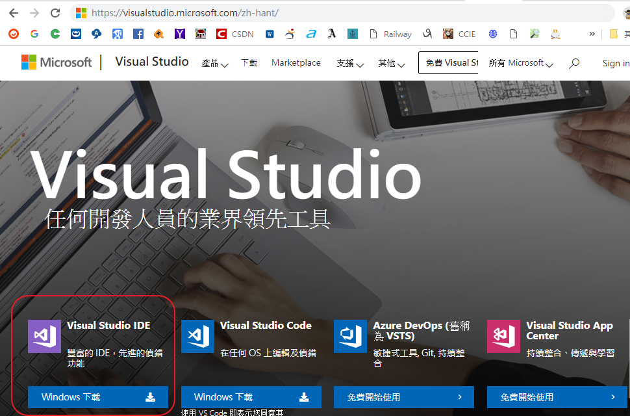Open the orange smiley bookmark icon
The image size is (630, 416).
click(14, 34)
